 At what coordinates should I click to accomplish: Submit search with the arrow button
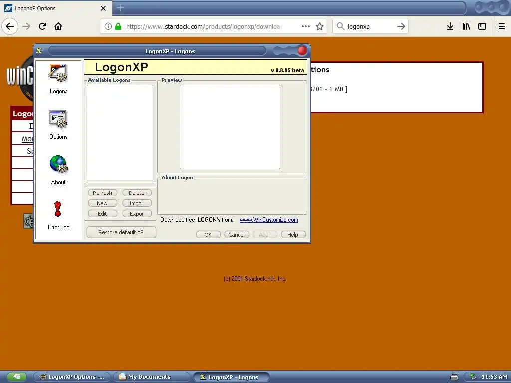[401, 26]
